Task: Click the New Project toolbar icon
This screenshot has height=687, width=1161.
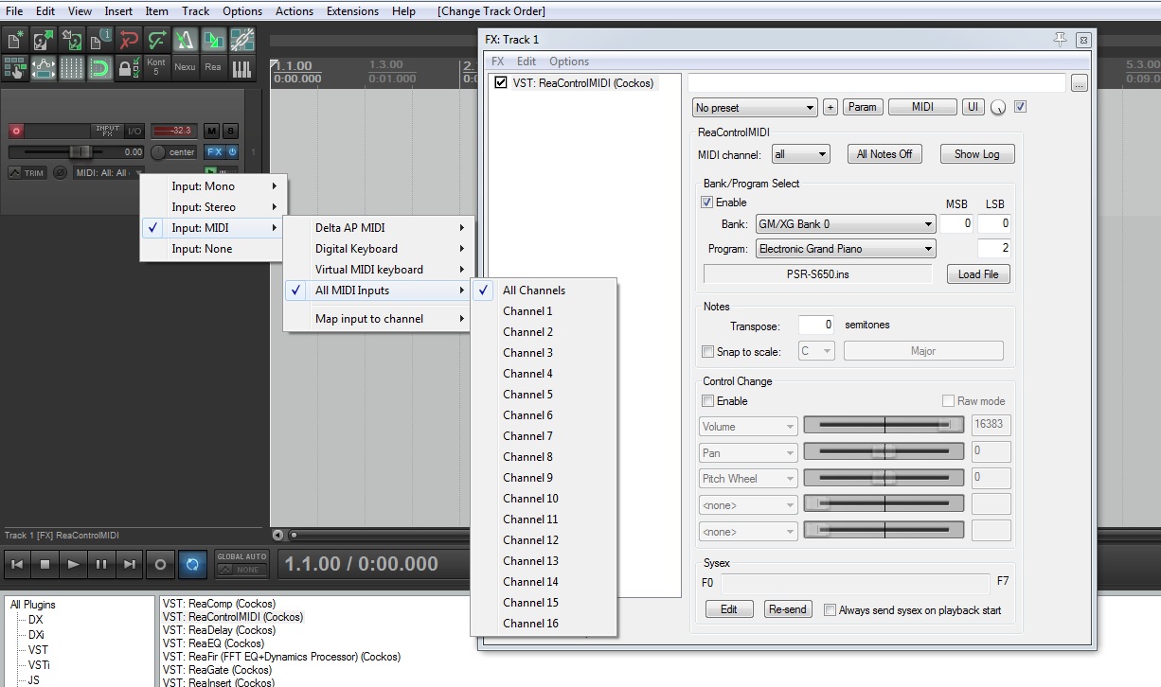Action: [15, 40]
